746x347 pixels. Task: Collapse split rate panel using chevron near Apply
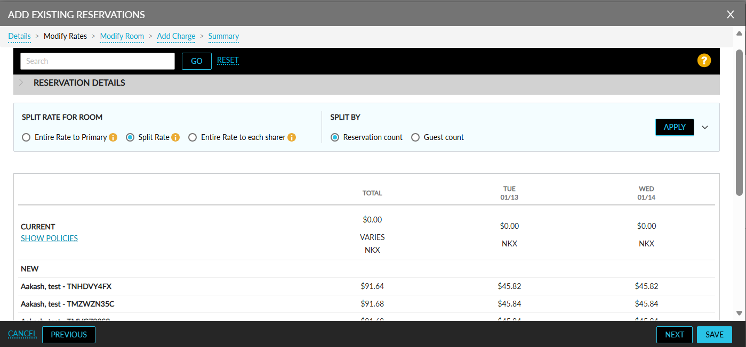pos(705,127)
